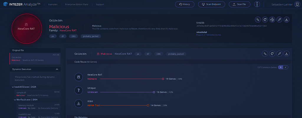Click the Unique 16 Genes bar marker
Image resolution: width=302 pixels, height=118 pixels.
tap(154, 92)
